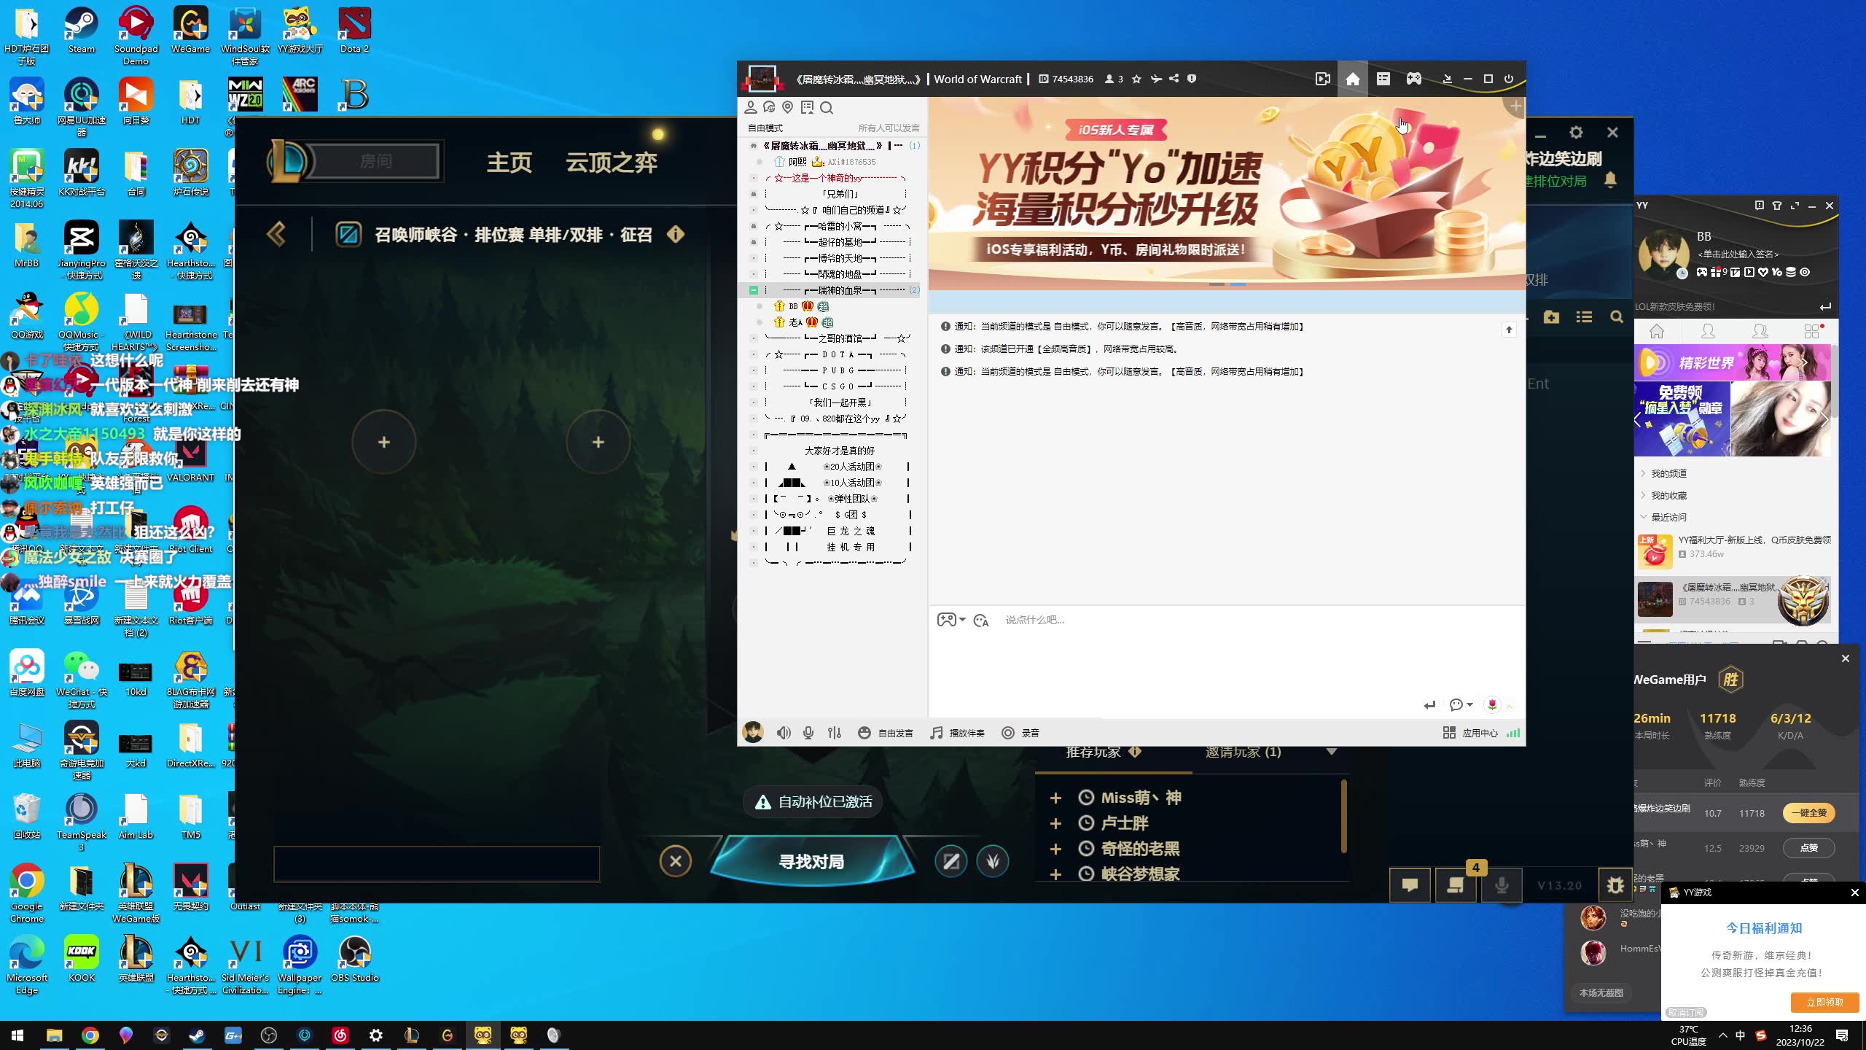Image resolution: width=1866 pixels, height=1050 pixels.
Task: Toggle the microphone in the YY bottom bar
Action: (808, 733)
